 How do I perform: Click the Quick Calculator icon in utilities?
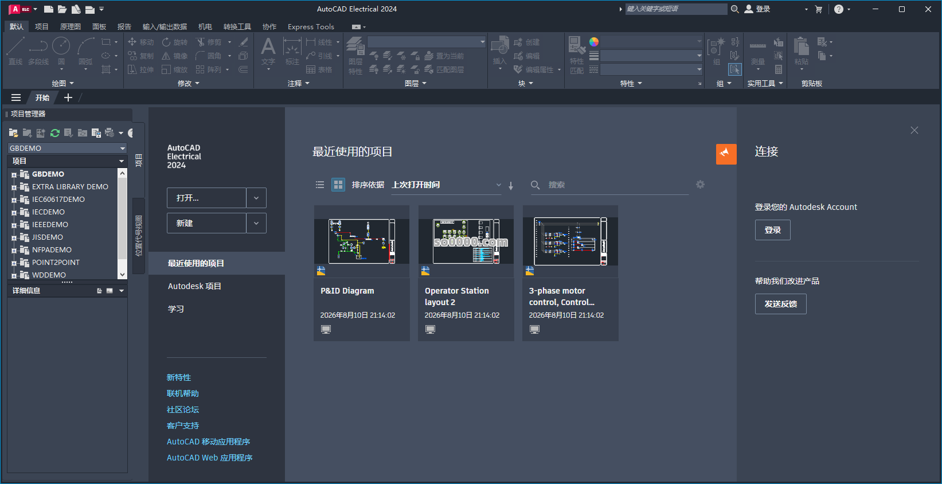(779, 69)
